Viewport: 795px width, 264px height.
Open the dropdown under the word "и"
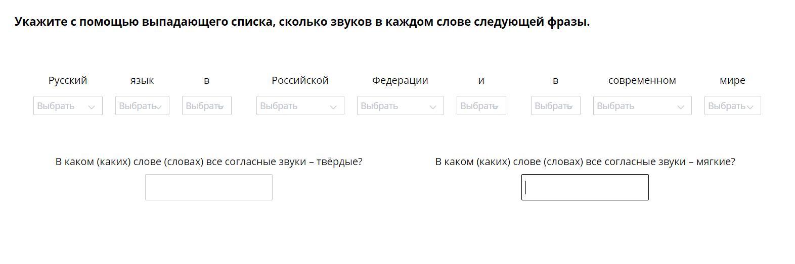point(481,106)
